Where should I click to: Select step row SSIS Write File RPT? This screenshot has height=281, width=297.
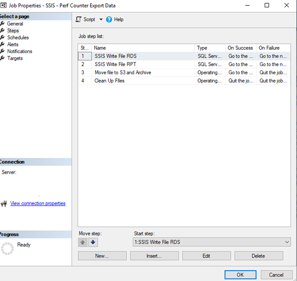coord(184,64)
